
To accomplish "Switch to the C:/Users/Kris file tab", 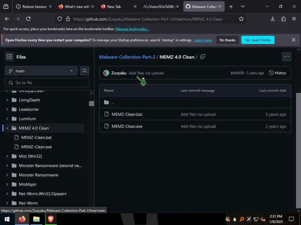I will coord(159,7).
